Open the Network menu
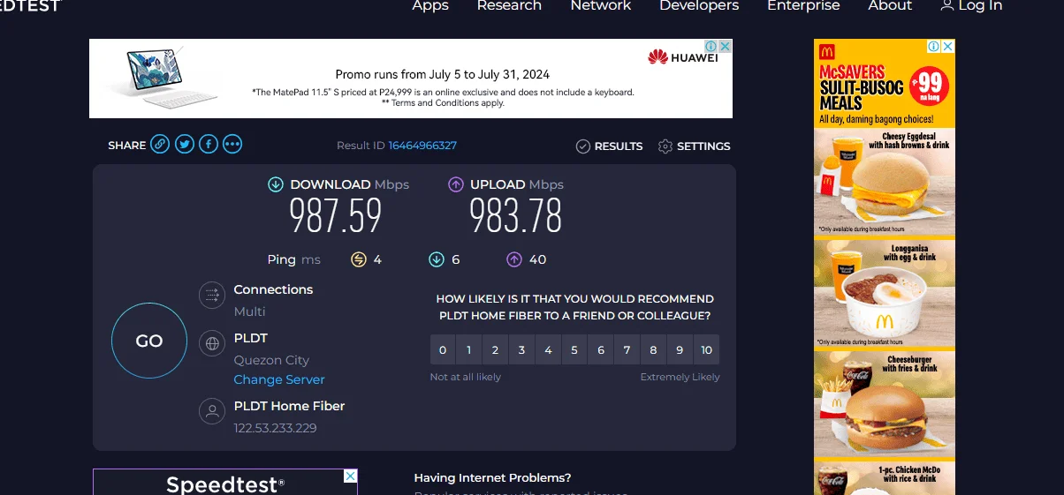 coord(601,5)
